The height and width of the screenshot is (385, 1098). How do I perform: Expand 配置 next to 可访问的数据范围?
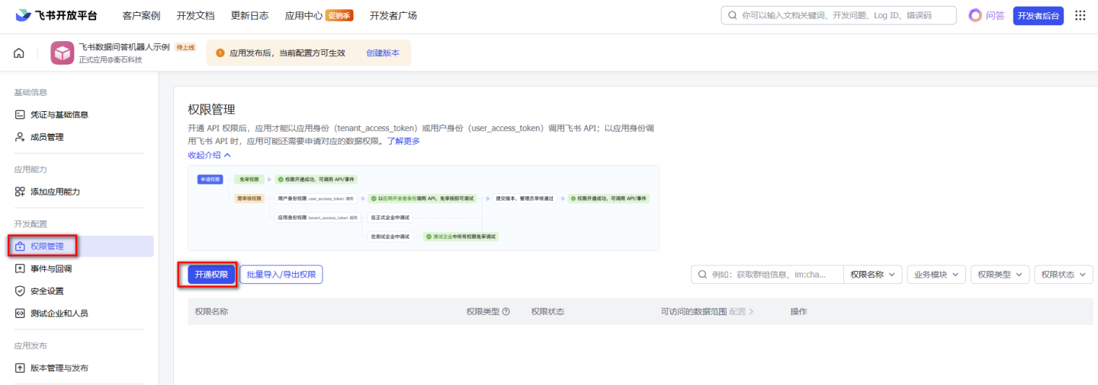[x=741, y=312]
